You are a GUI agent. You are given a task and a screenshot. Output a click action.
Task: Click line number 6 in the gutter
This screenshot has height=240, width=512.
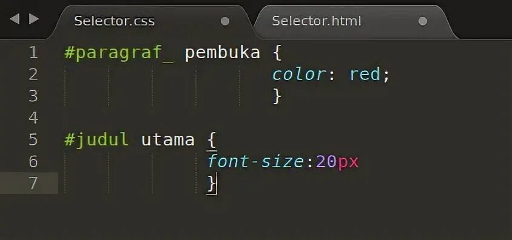pyautogui.click(x=33, y=161)
